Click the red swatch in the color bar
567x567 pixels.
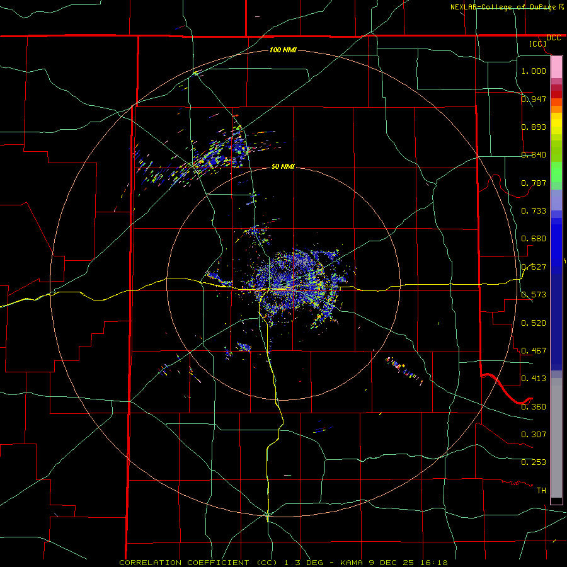click(x=556, y=94)
